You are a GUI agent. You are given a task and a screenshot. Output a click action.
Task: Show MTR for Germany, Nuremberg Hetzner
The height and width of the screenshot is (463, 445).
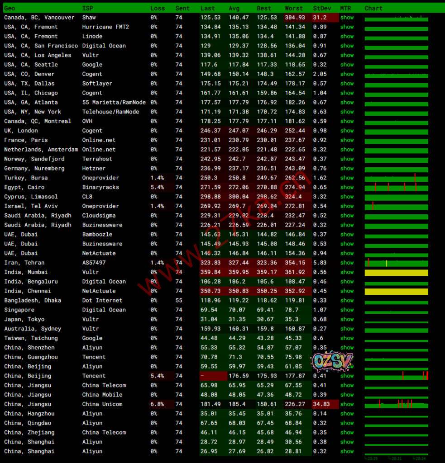point(347,168)
